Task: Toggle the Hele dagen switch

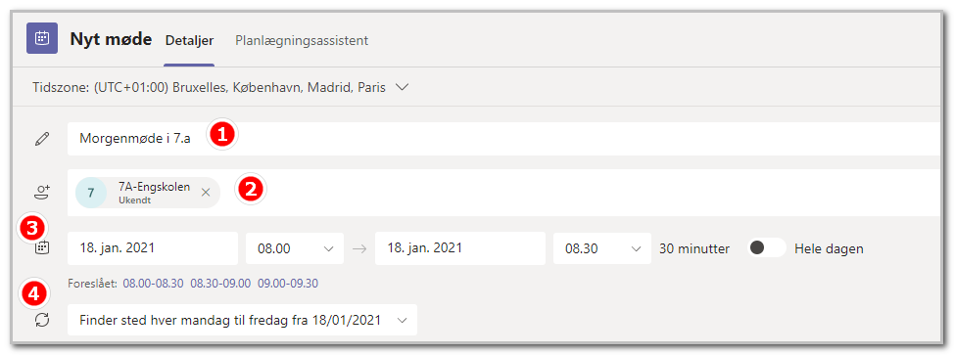Action: pyautogui.click(x=767, y=248)
